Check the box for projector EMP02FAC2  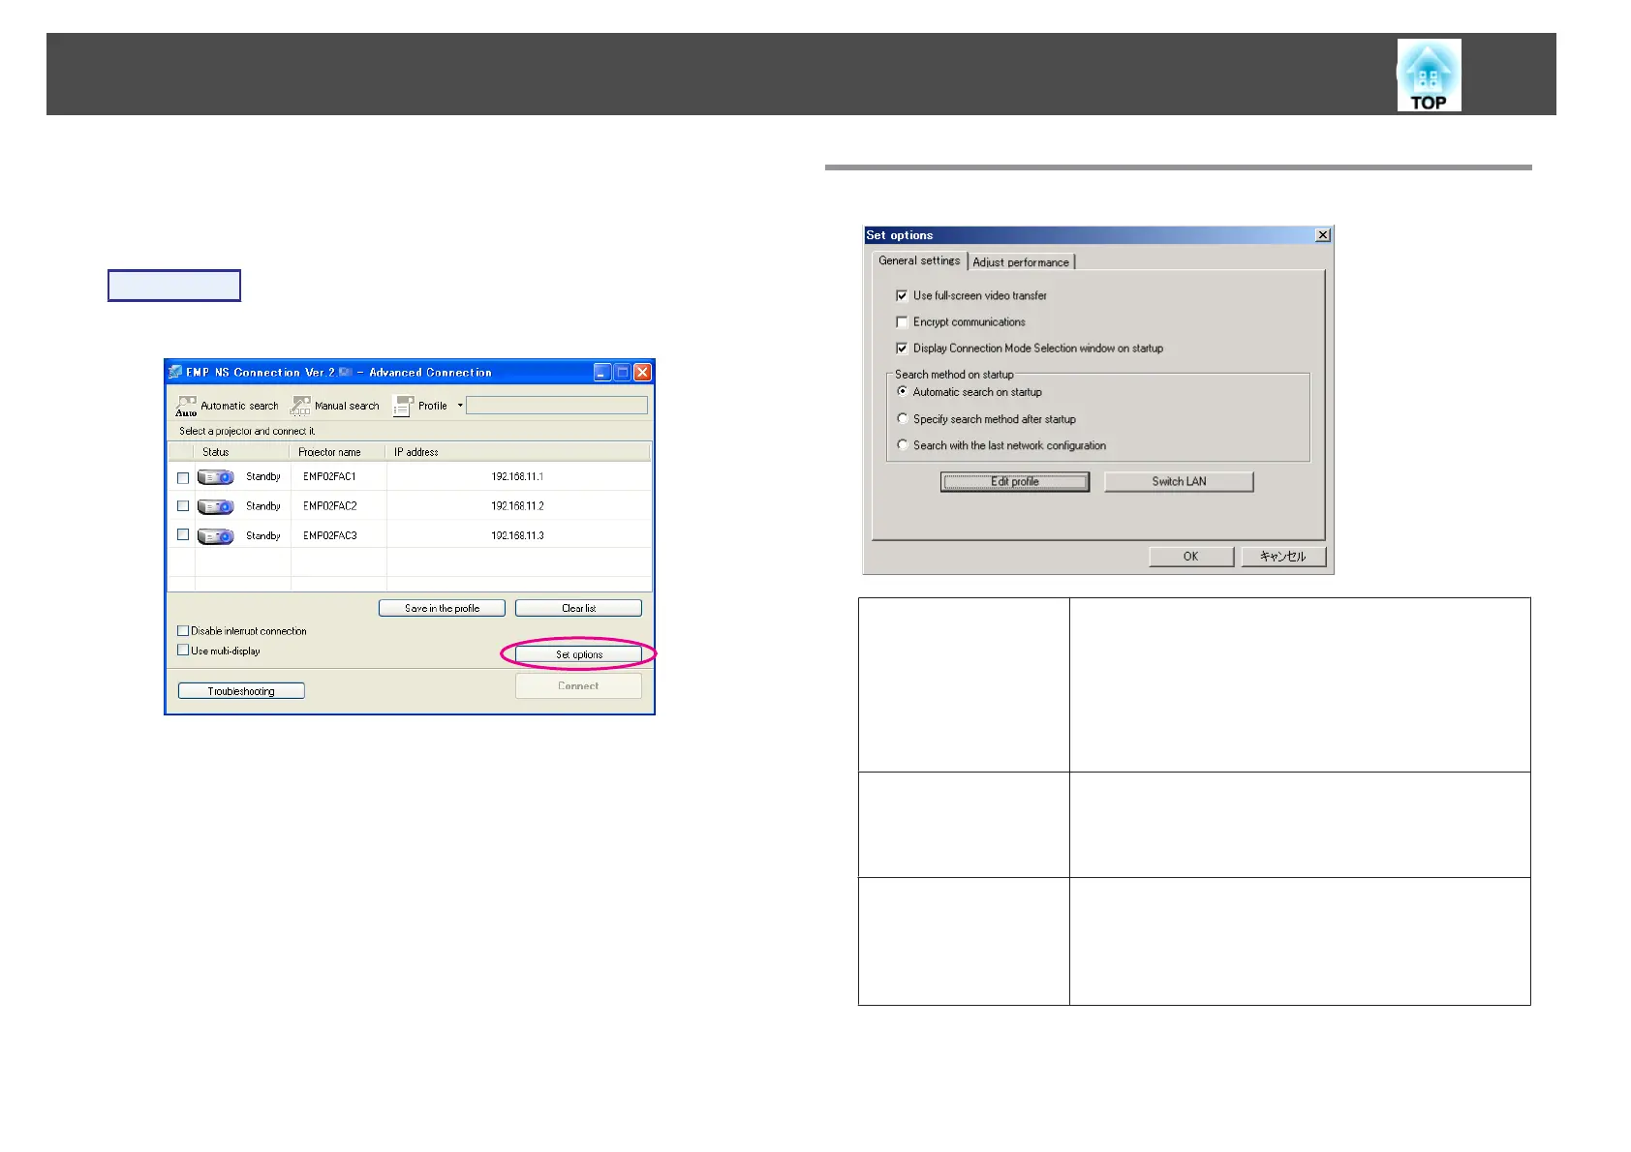[x=183, y=506]
